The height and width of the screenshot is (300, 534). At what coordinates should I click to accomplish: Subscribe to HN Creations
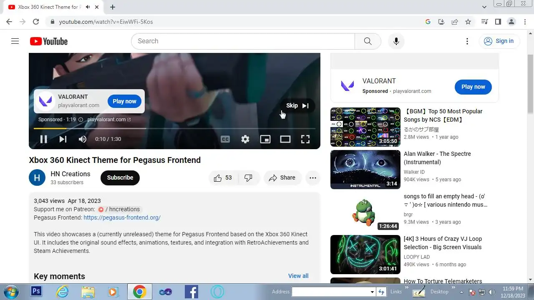pyautogui.click(x=120, y=177)
